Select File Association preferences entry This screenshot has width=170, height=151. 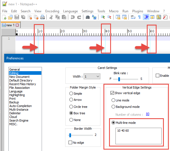point(25,88)
